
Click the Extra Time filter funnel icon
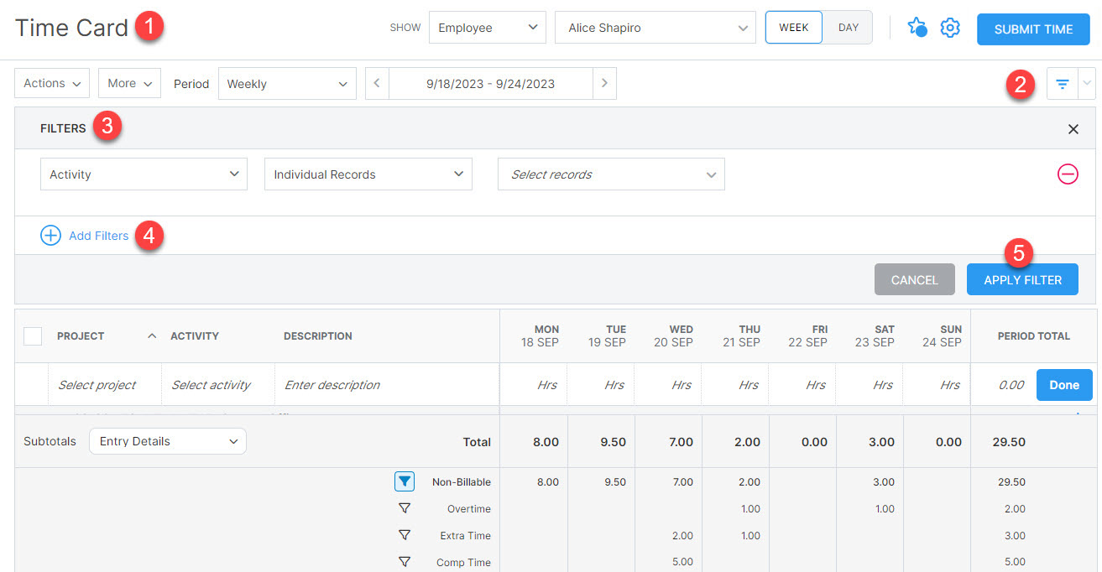click(405, 535)
